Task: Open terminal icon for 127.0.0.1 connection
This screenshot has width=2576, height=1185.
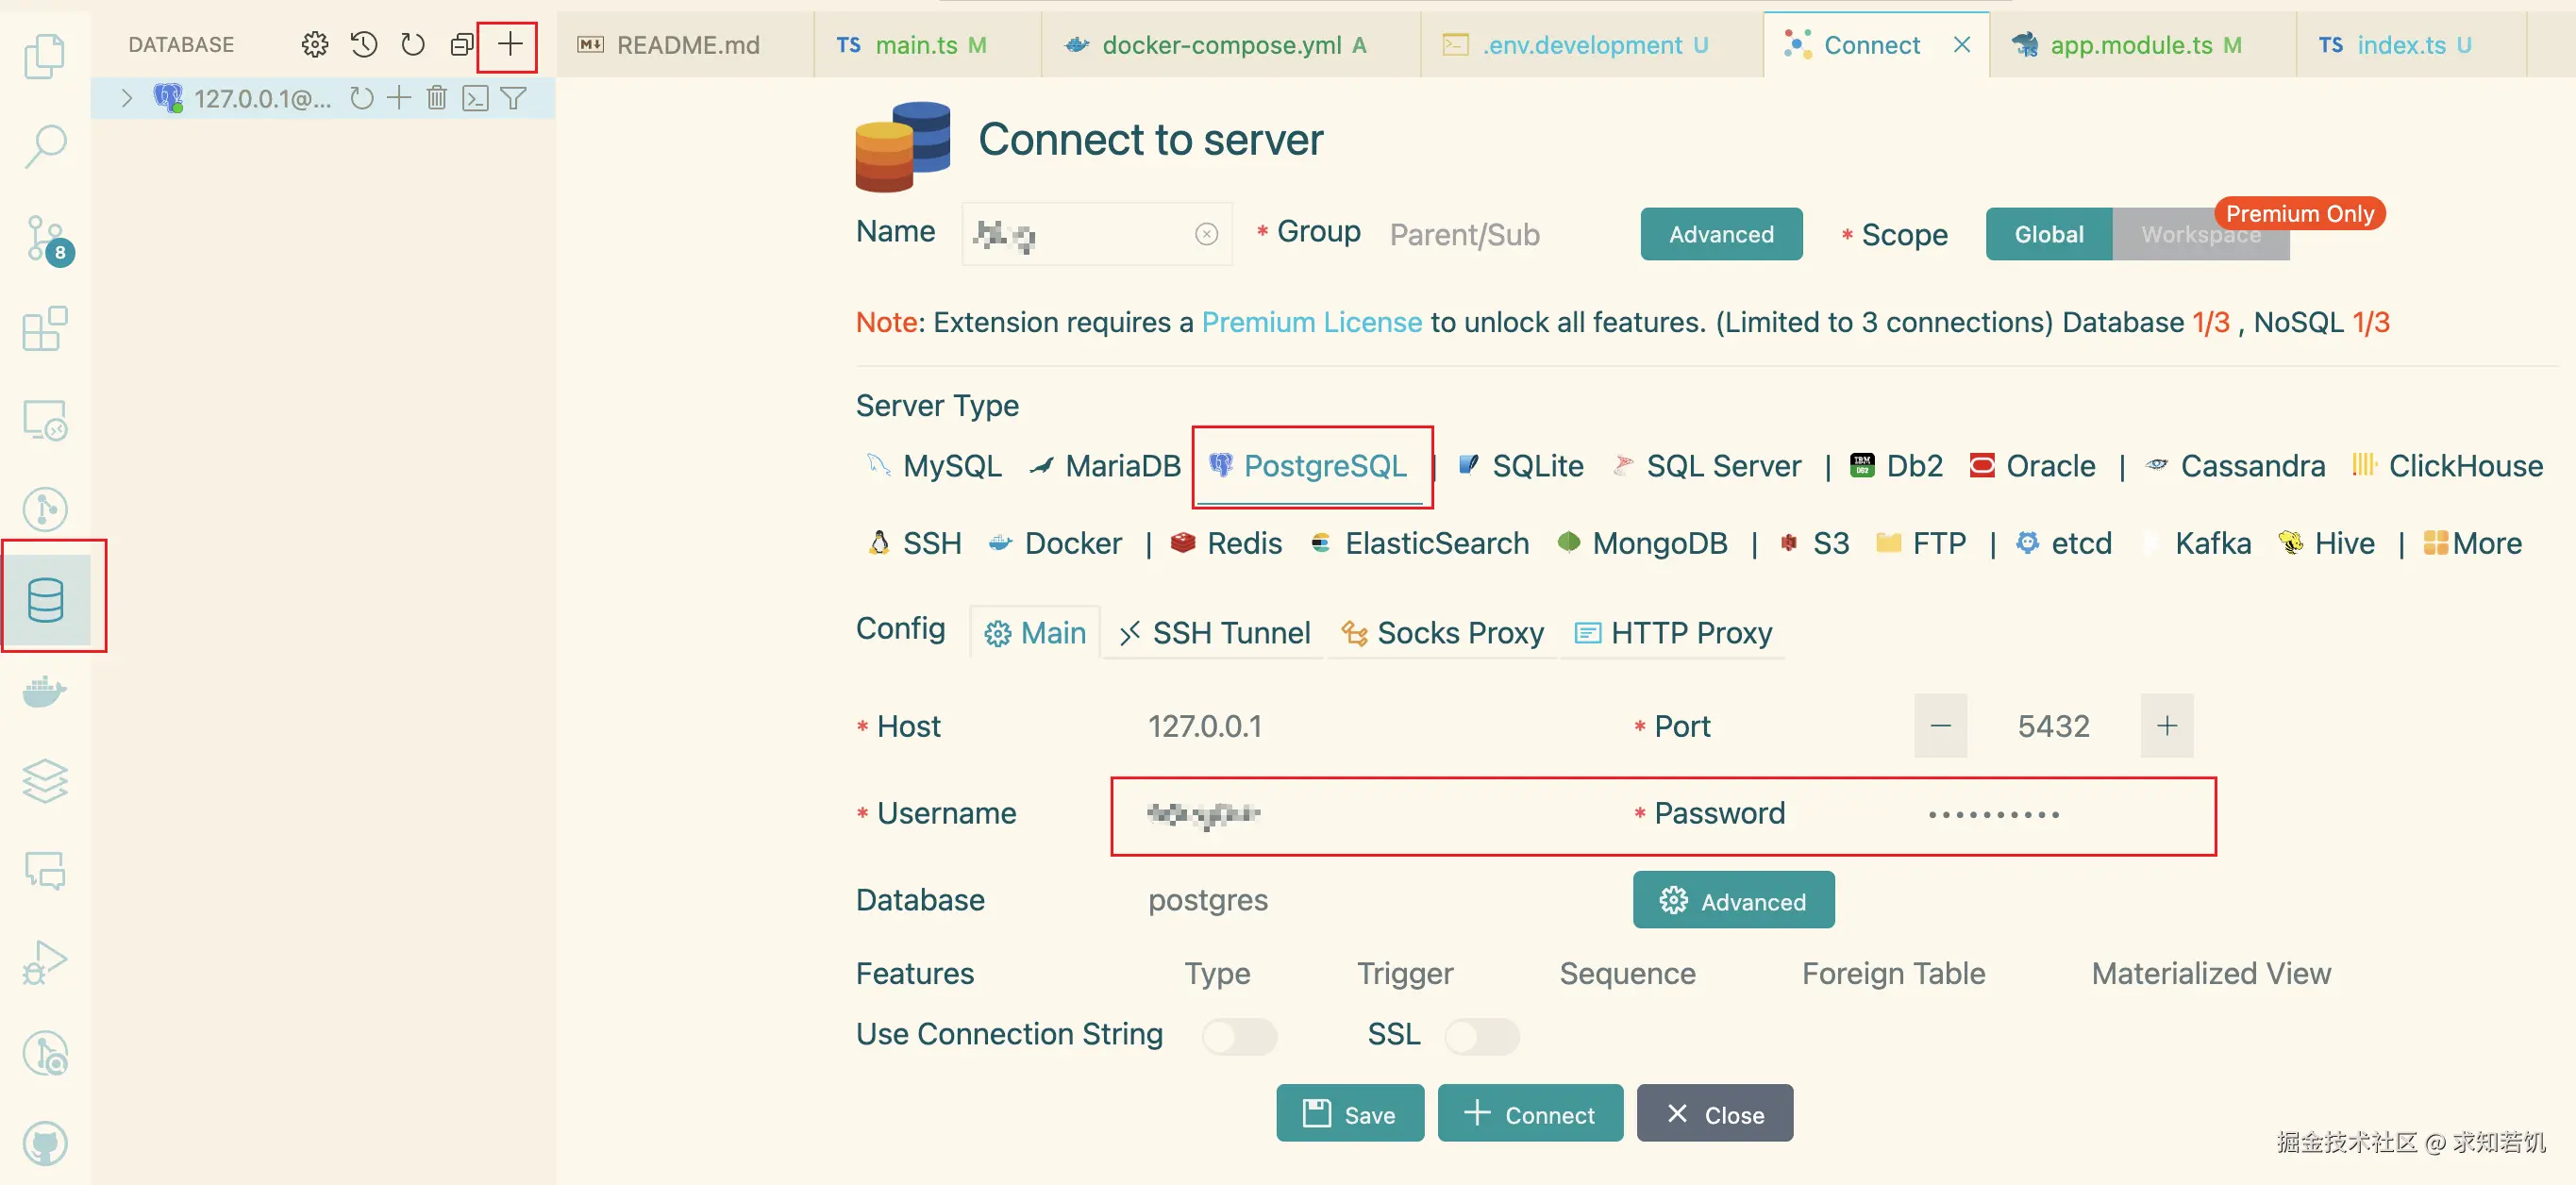Action: click(x=475, y=98)
